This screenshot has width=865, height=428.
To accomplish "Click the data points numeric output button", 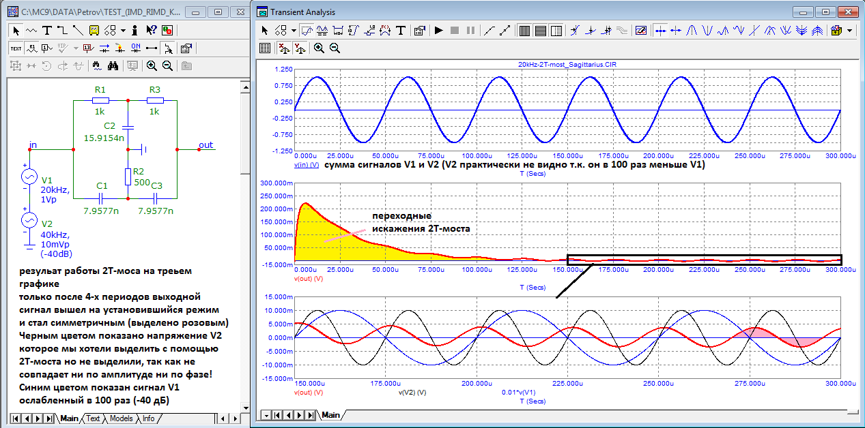I will coord(265,48).
